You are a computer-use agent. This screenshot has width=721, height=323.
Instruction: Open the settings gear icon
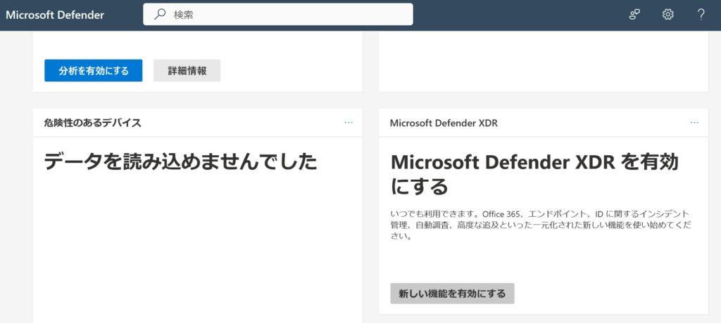[x=668, y=15]
